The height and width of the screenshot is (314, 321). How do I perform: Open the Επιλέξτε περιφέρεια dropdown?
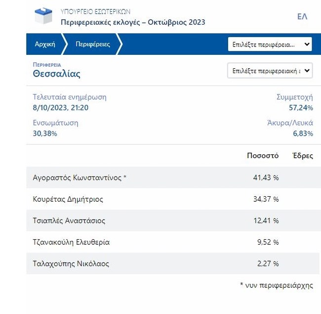point(270,44)
